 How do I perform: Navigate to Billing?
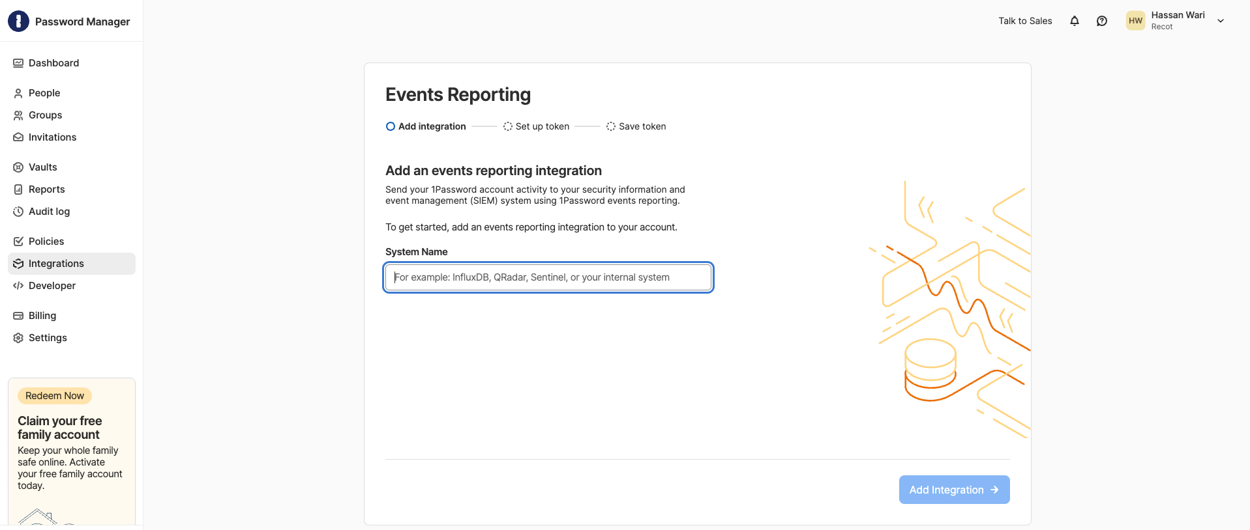click(72, 316)
